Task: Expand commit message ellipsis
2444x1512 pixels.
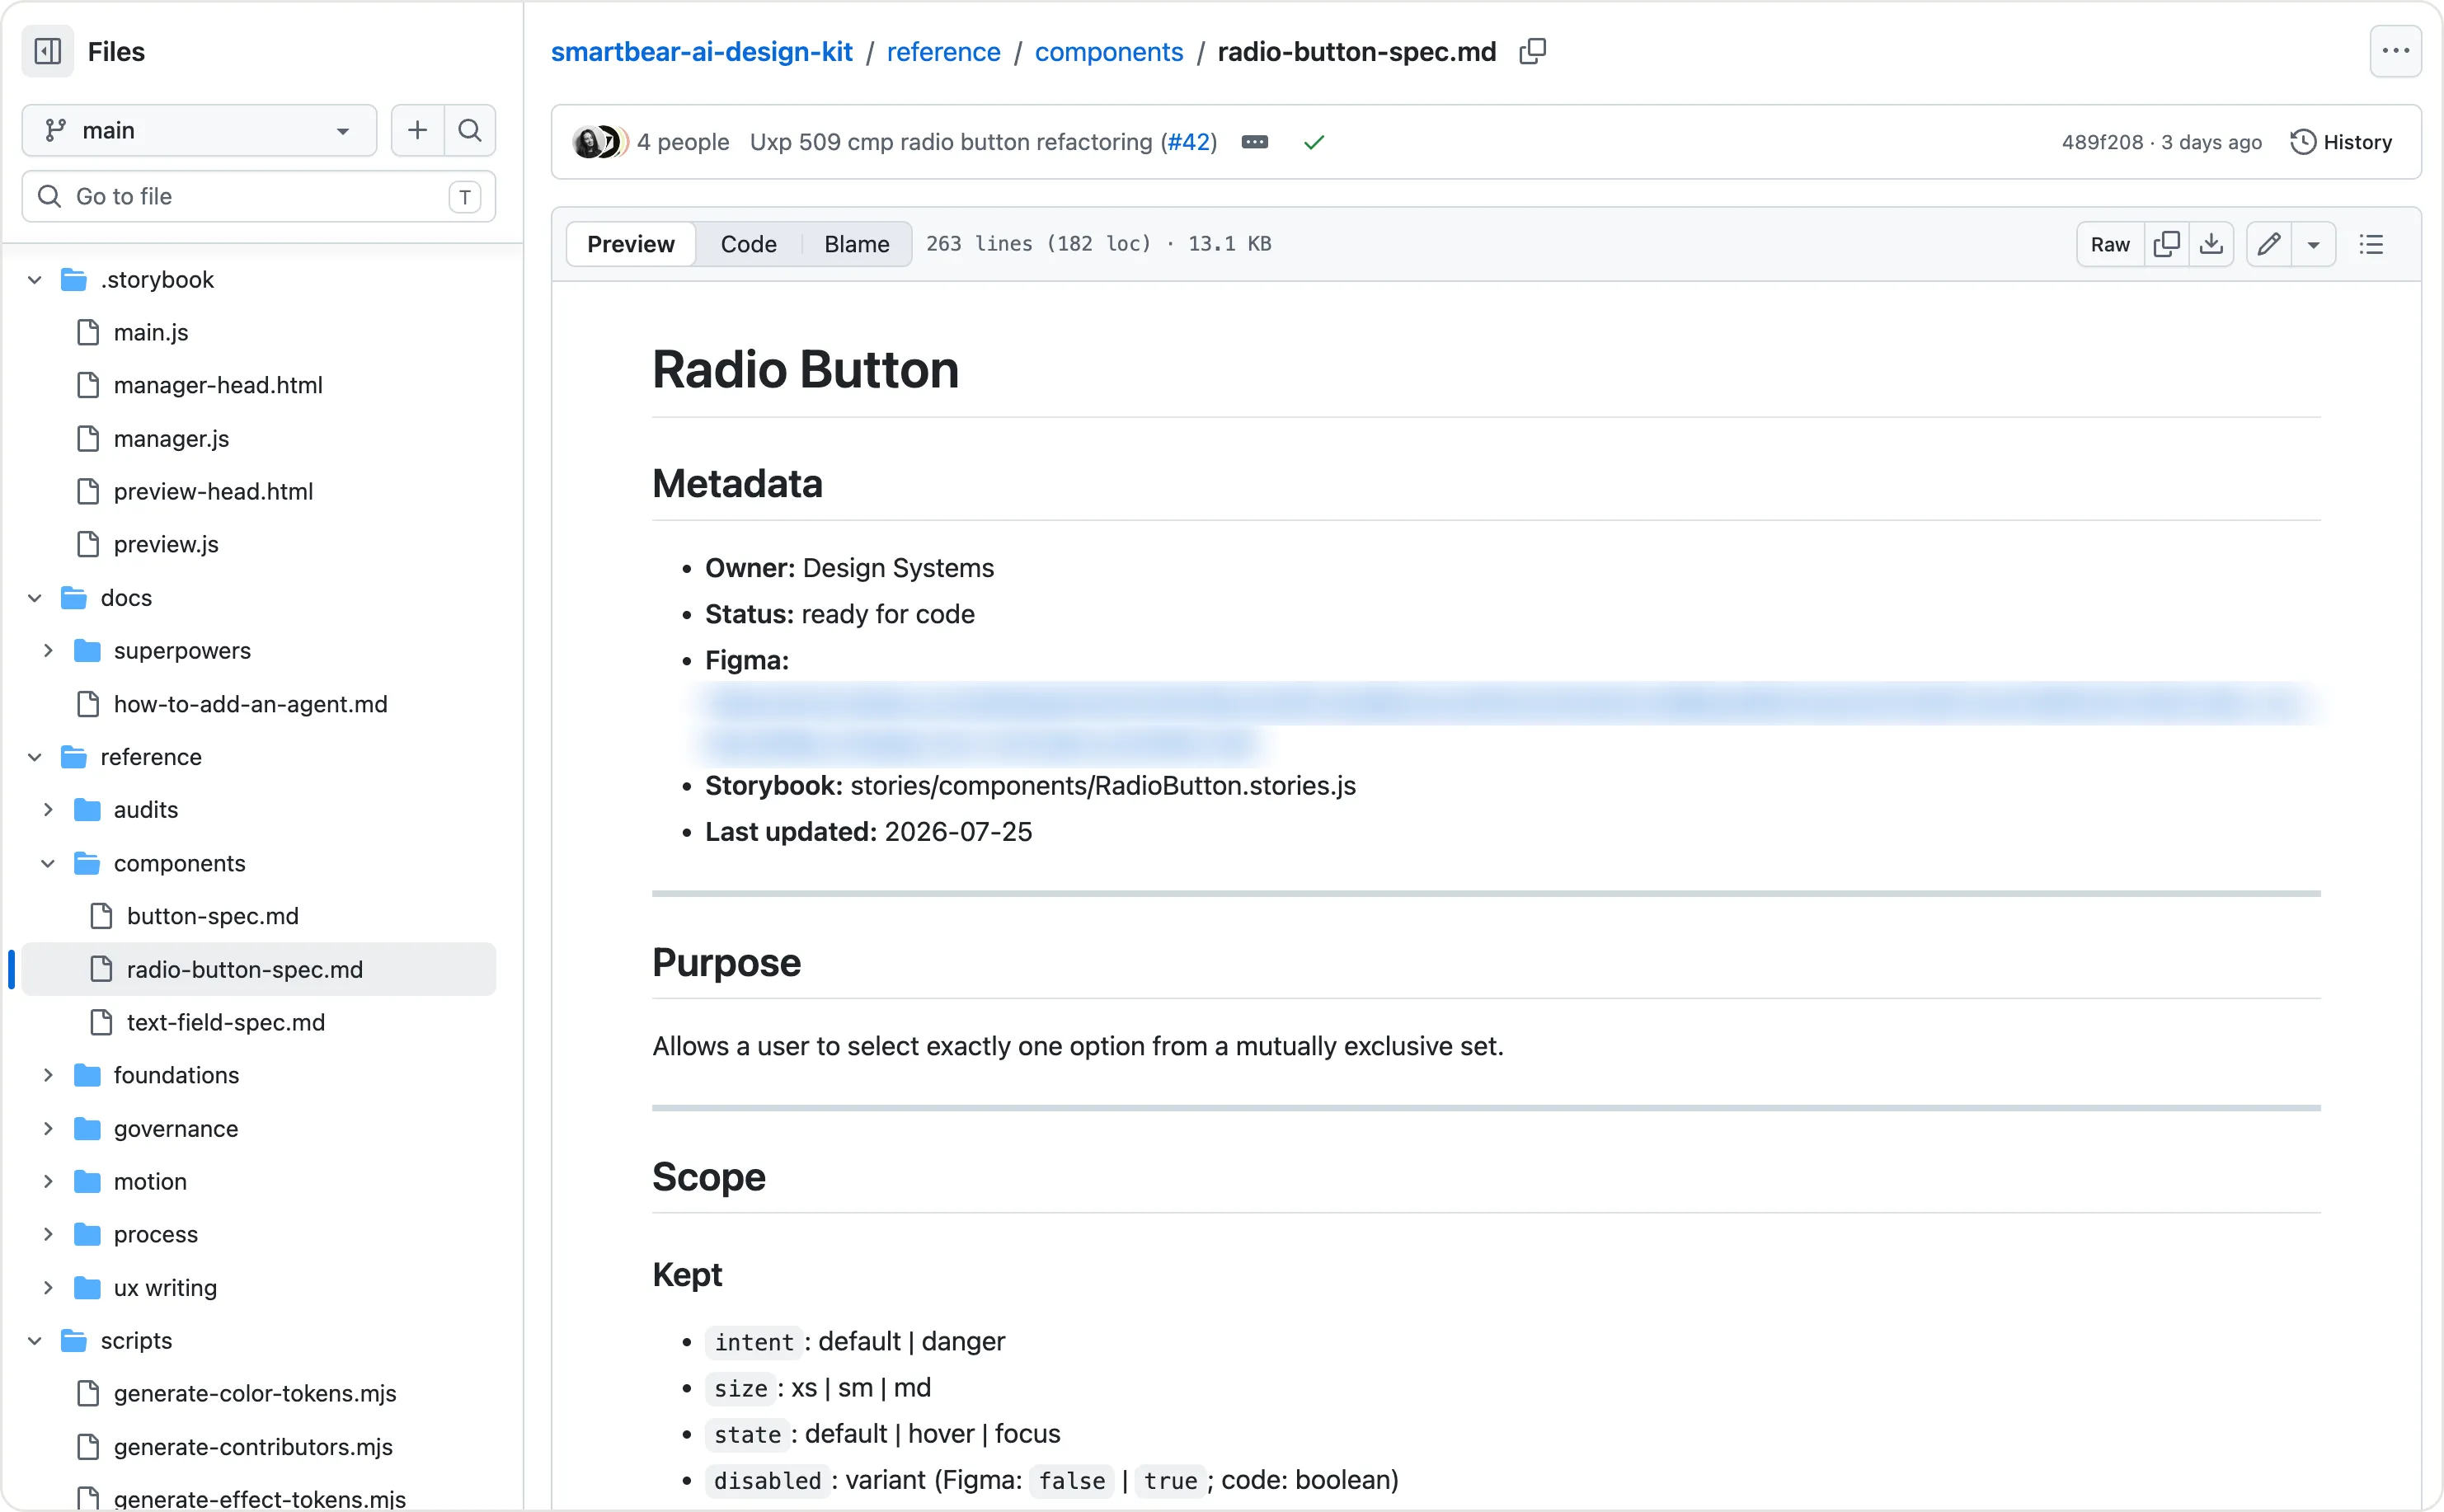Action: point(1254,142)
